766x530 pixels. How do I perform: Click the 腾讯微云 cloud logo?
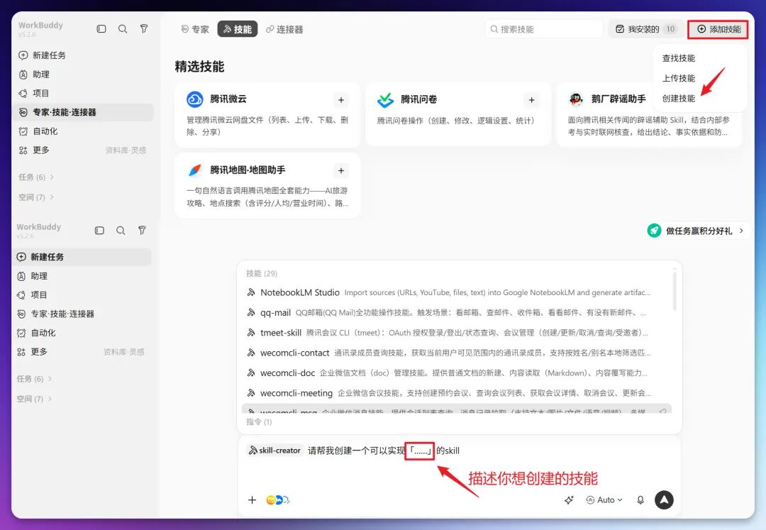pyautogui.click(x=195, y=99)
